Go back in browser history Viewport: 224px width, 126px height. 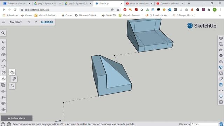click(x=4, y=10)
